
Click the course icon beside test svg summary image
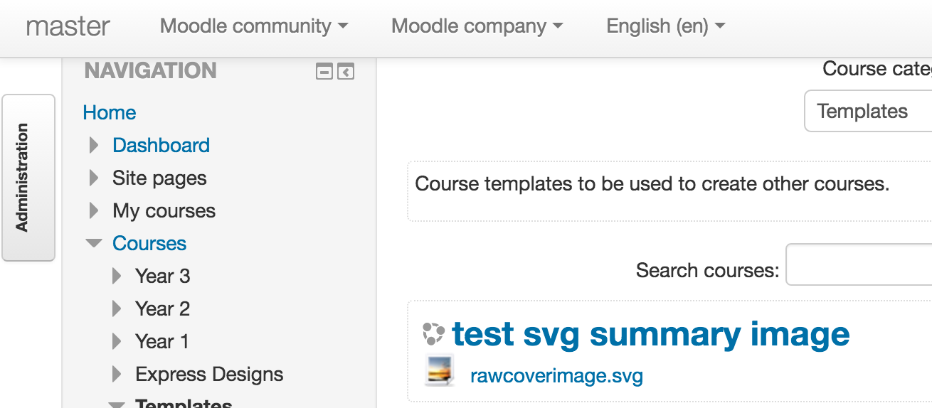click(x=433, y=333)
